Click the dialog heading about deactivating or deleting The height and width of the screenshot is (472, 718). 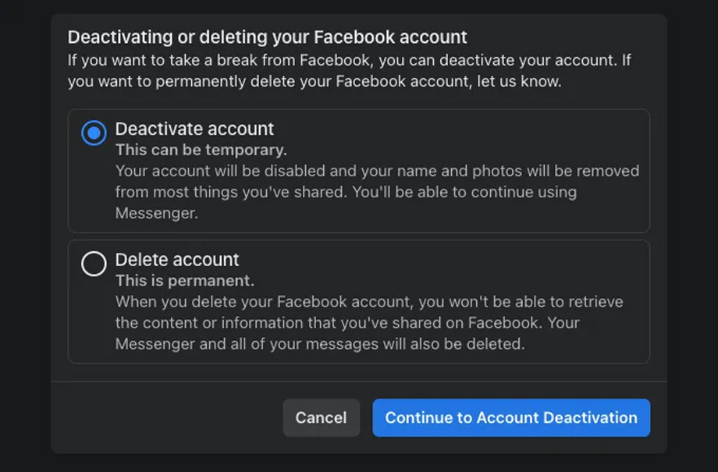click(267, 37)
